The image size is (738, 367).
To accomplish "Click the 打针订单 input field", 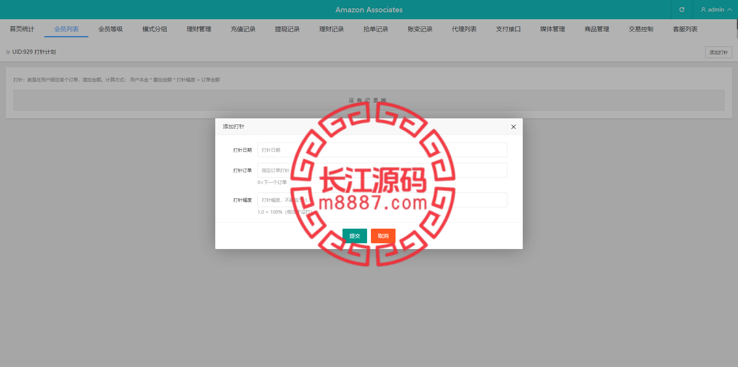I will [x=382, y=170].
